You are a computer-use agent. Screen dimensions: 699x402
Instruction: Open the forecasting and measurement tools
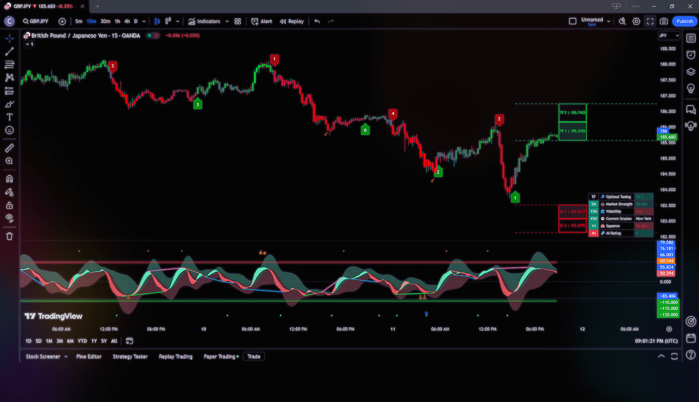(10, 91)
